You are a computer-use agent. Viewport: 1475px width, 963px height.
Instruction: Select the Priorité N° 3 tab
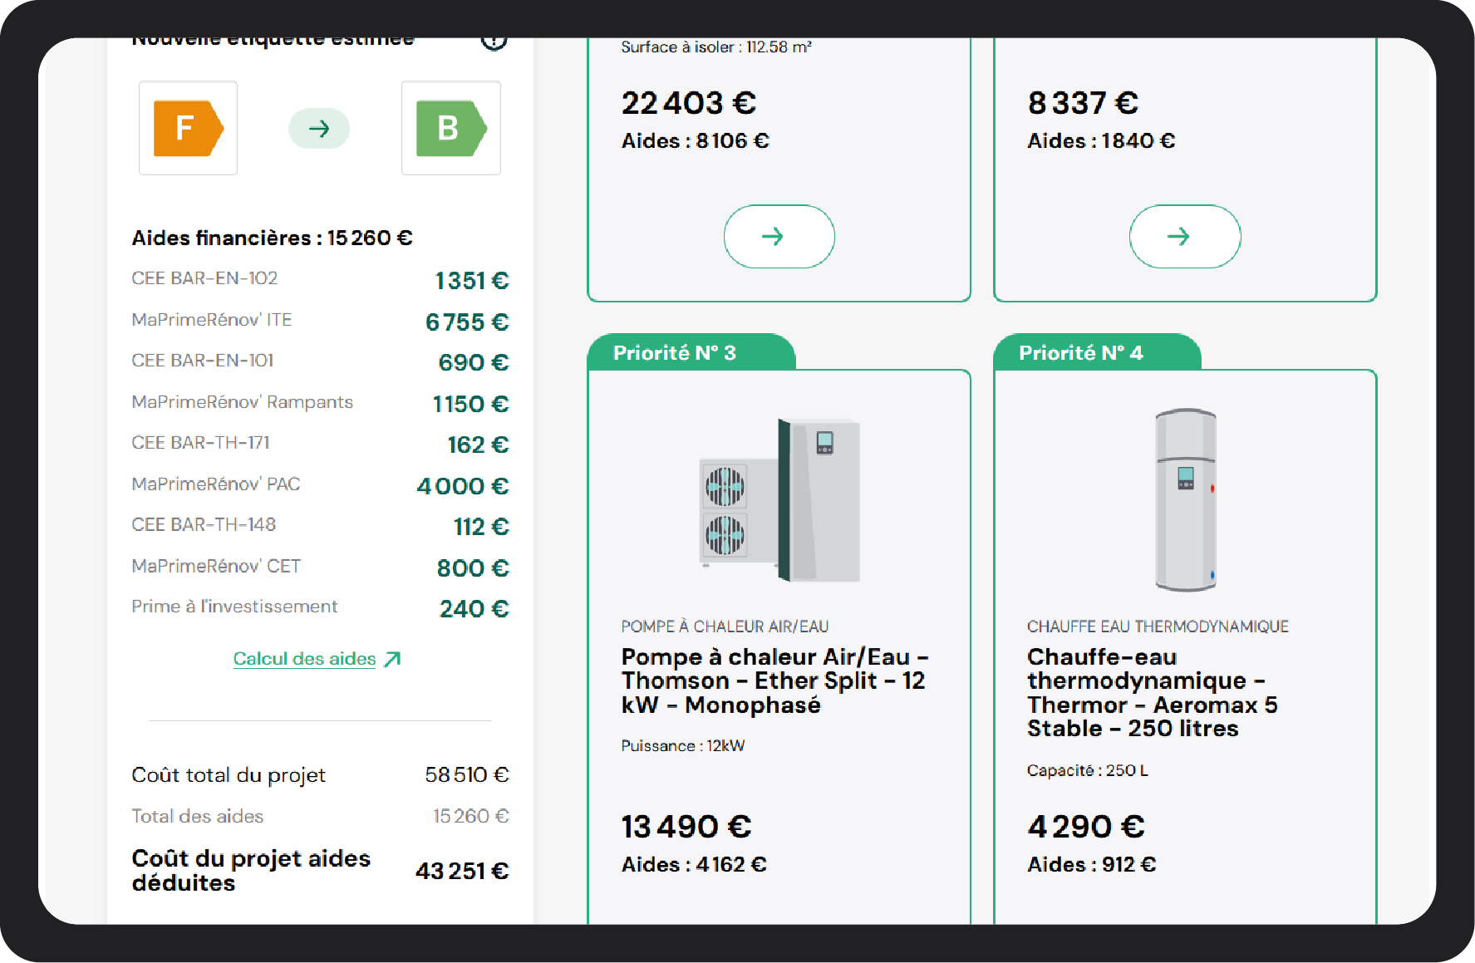[x=691, y=352]
